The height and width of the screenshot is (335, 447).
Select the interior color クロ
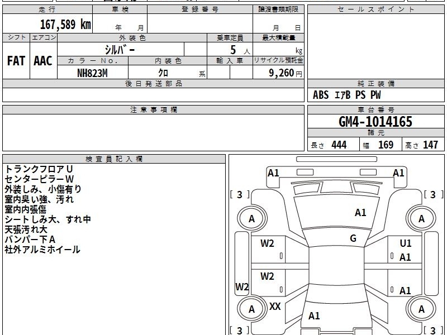(163, 73)
